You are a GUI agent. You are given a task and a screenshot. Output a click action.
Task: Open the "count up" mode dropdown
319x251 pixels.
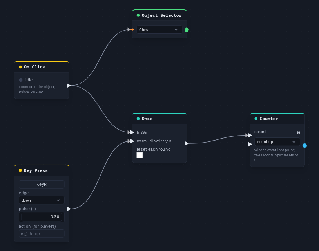pyautogui.click(x=277, y=142)
